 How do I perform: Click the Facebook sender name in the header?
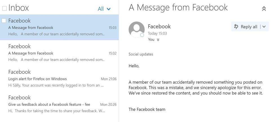(x=159, y=26)
